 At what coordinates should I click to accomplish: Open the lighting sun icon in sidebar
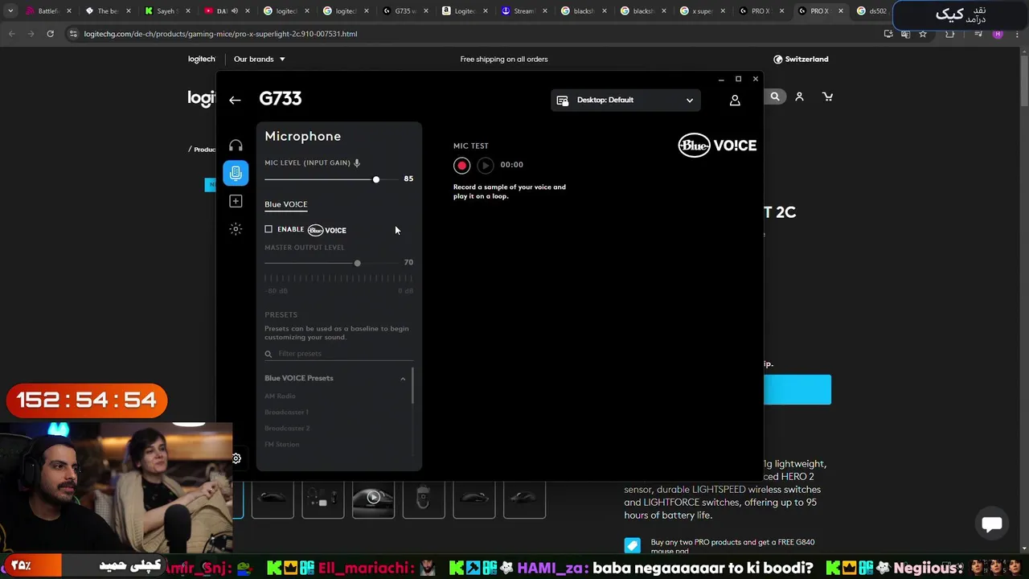tap(236, 229)
